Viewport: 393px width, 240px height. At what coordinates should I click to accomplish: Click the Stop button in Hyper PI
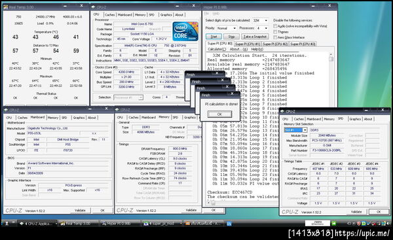(x=231, y=37)
